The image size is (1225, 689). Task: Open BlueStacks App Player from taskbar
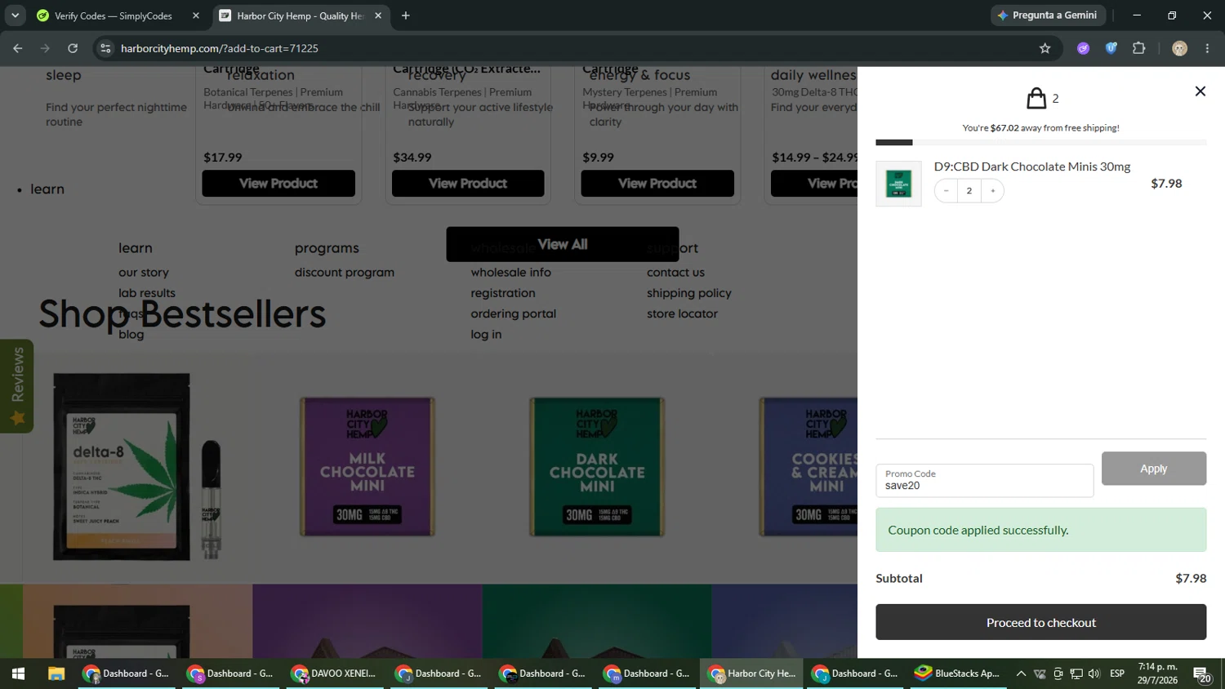point(957,673)
